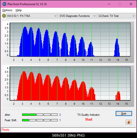Viewport: 137px width, 138px height.
Task: Click the red 14T peak in bottom graph
Action: coord(118,96)
